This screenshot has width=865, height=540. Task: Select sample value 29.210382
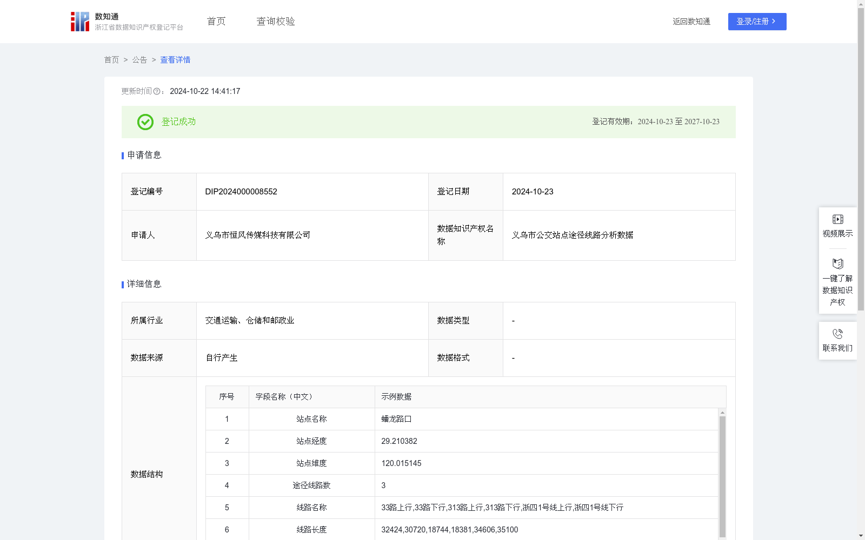pyautogui.click(x=399, y=441)
